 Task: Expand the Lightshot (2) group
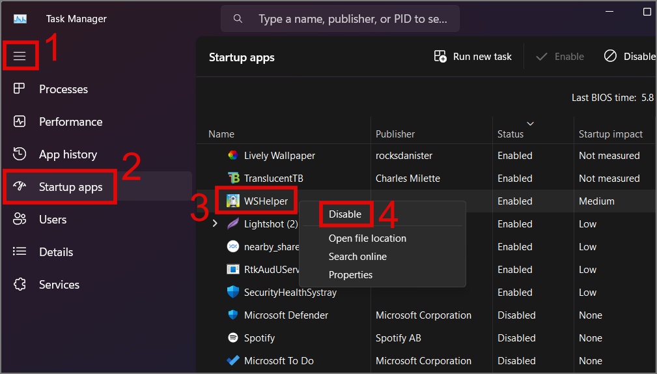click(x=215, y=223)
